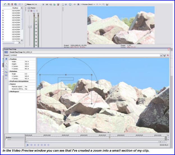Screen dimensions: 175x155
Task: Click the Master volume fader handle
Action: (30, 26)
